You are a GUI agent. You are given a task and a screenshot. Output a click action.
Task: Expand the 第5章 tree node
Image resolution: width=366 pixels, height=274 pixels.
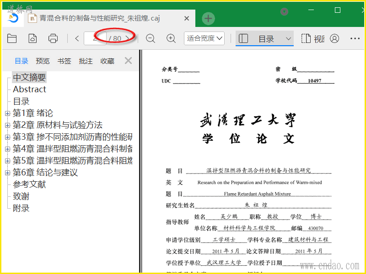[7, 161]
